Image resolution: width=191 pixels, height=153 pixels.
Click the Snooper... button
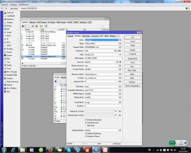pyautogui.click(x=133, y=82)
